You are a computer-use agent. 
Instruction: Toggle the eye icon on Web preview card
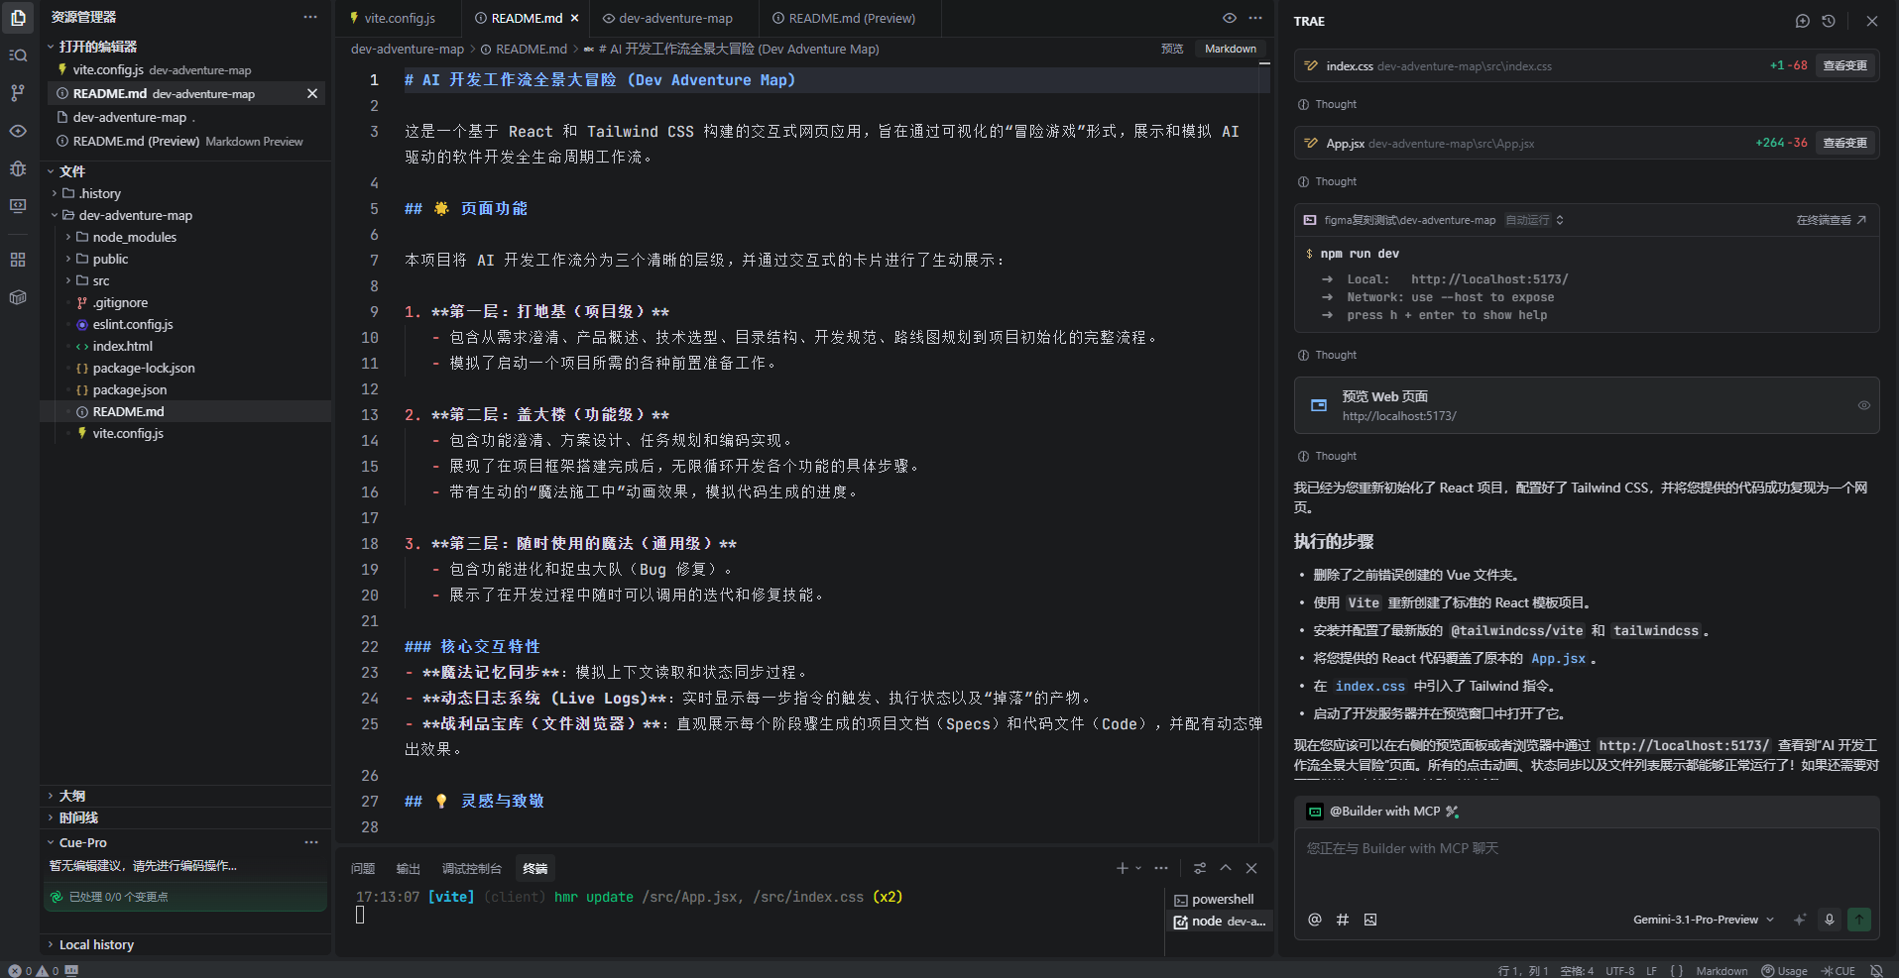coord(1863,405)
